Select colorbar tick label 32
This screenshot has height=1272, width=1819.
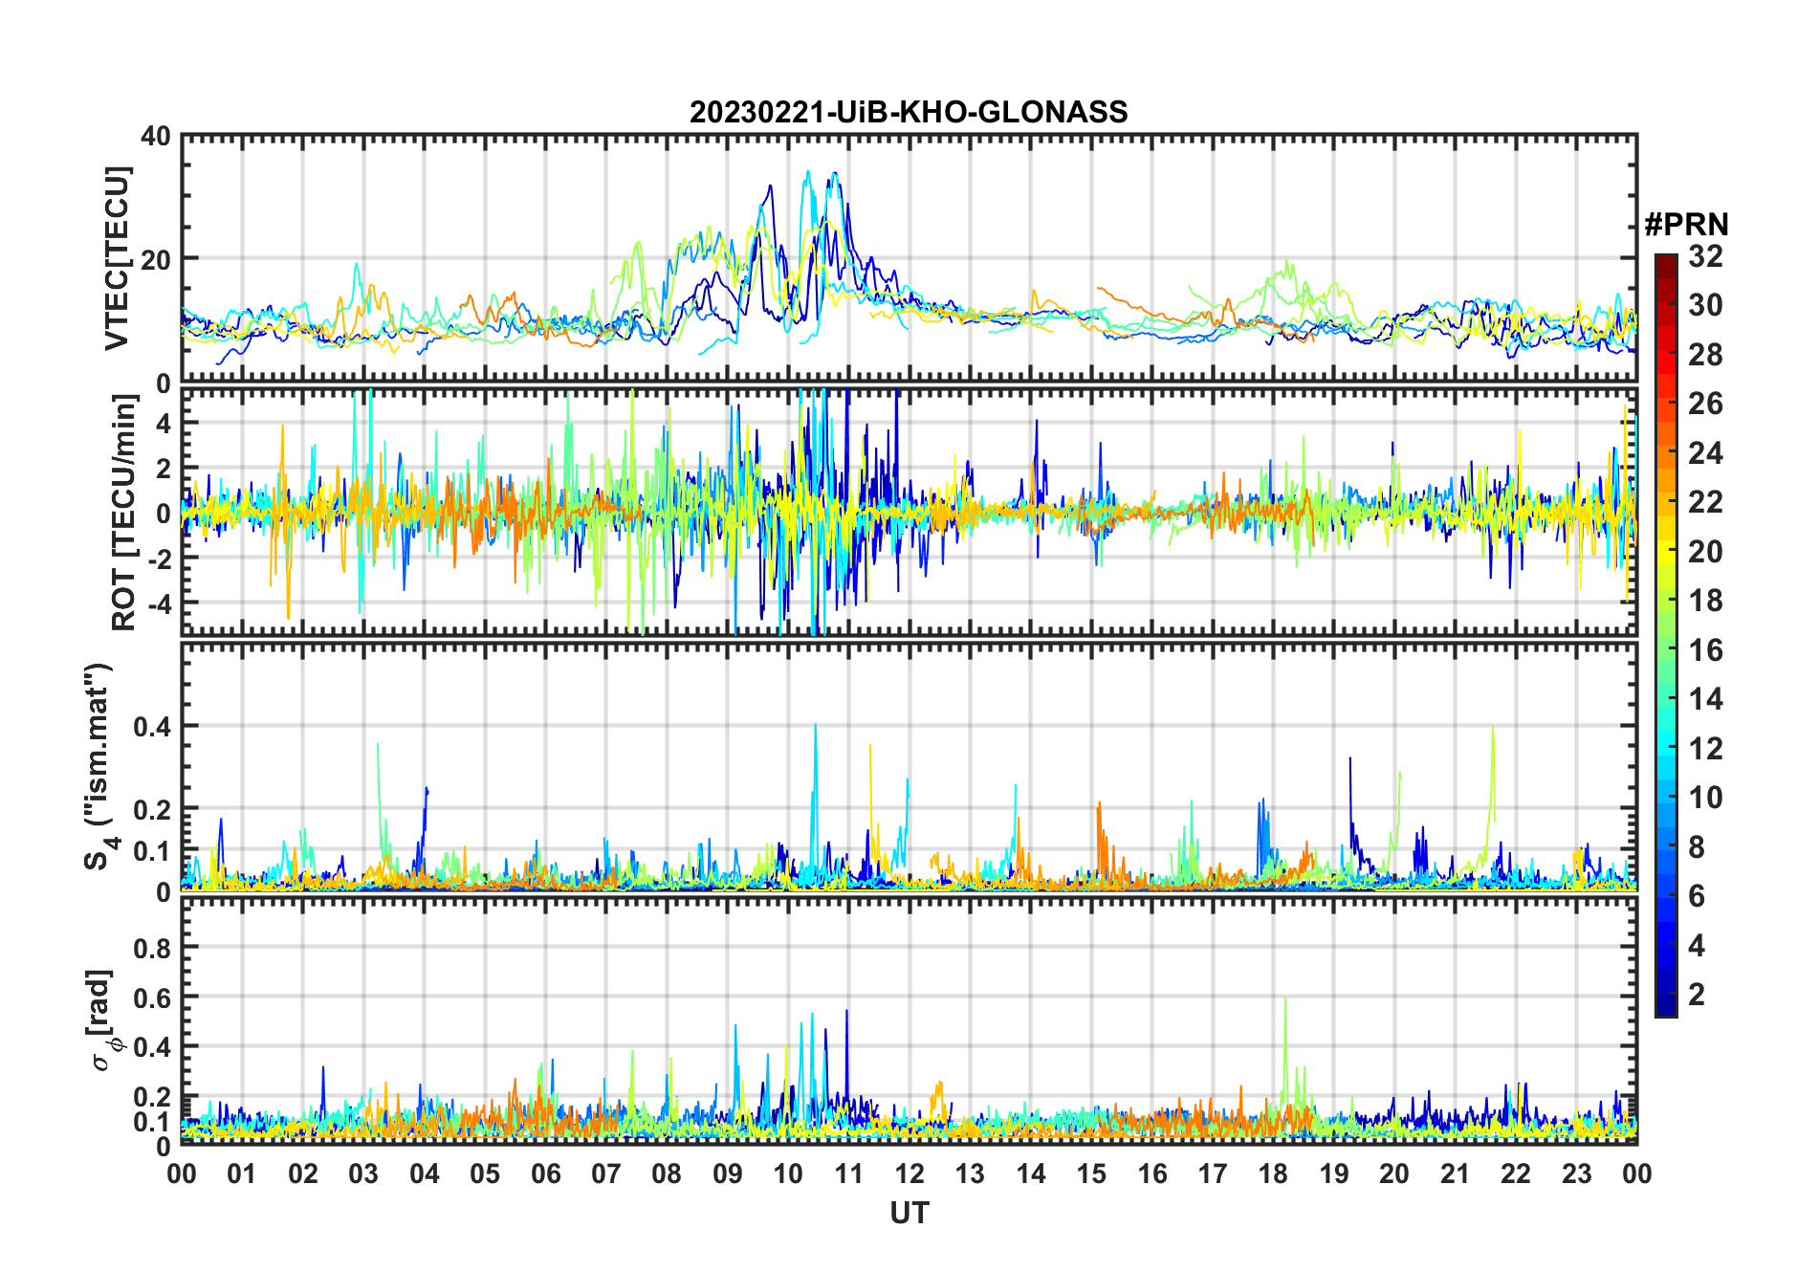click(x=1705, y=256)
